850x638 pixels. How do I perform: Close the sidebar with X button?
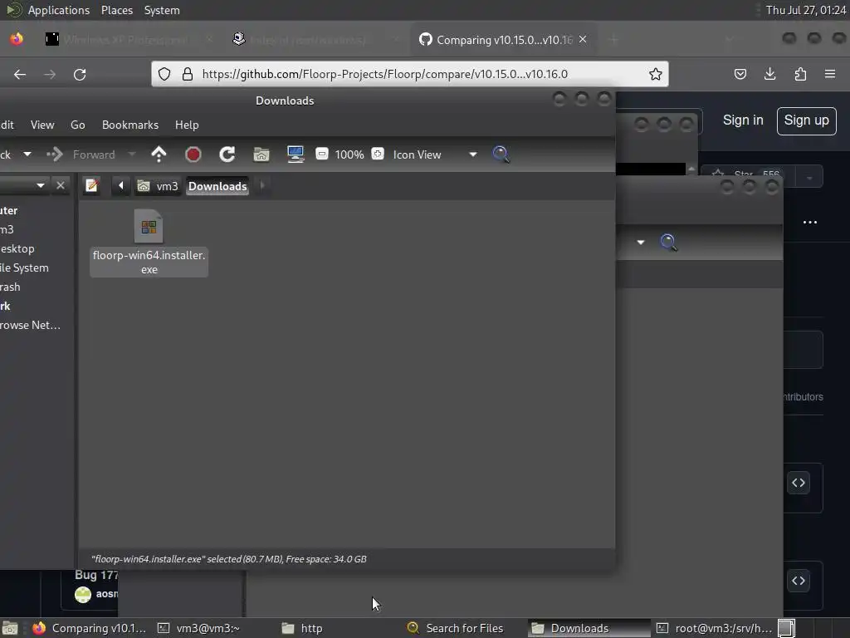coord(61,185)
